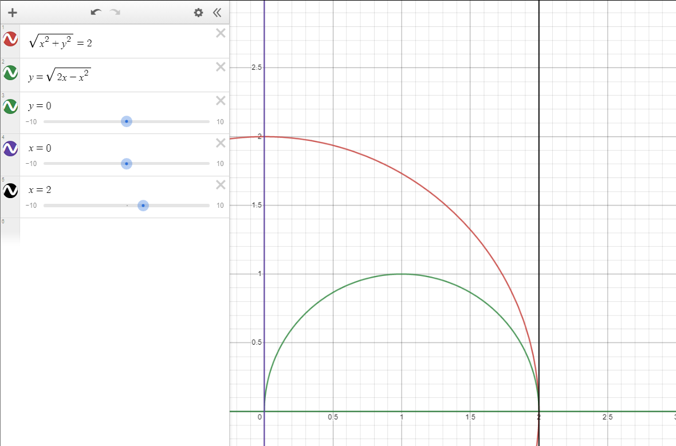Undo the last action
This screenshot has height=446, width=676.
pos(96,12)
